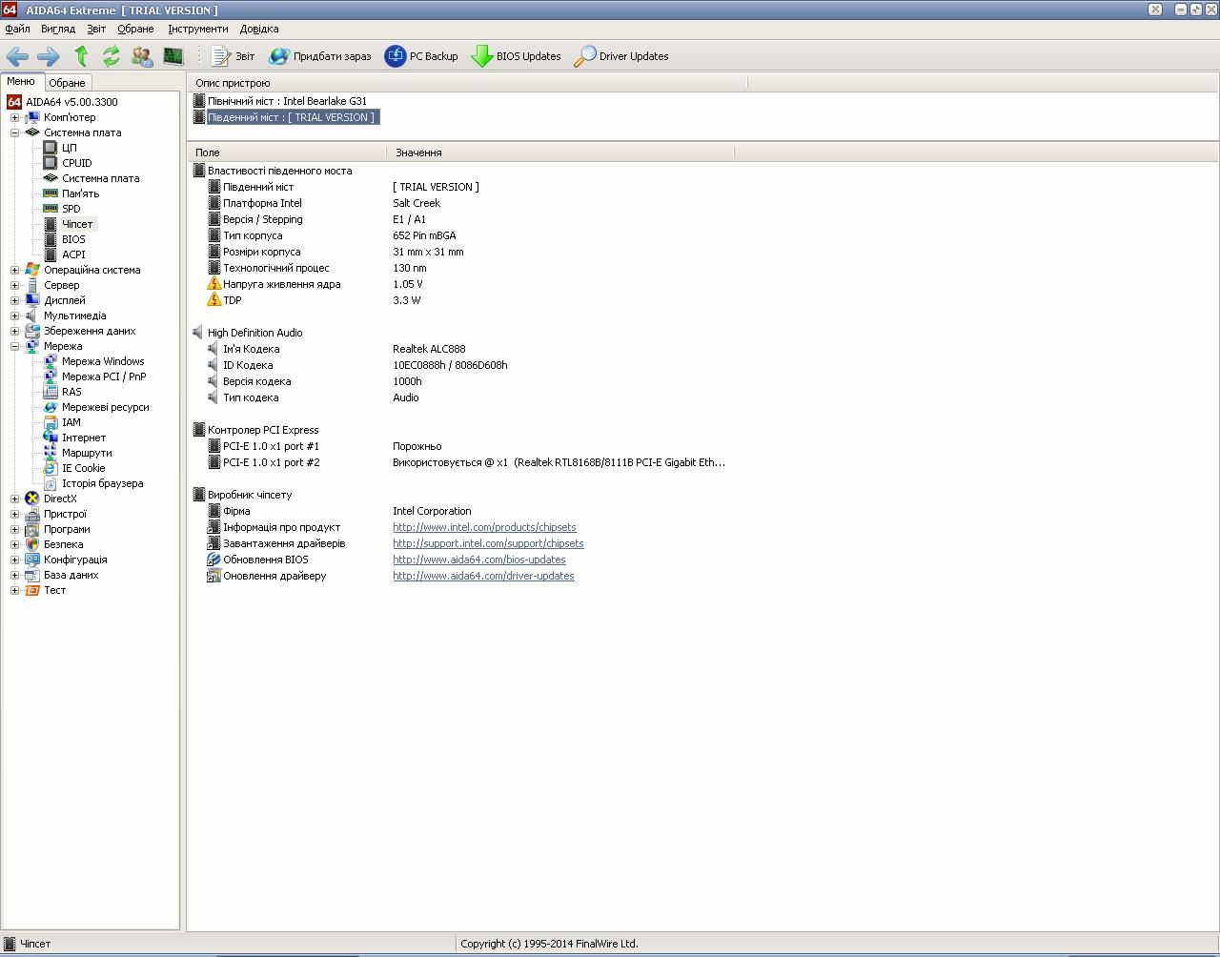Image resolution: width=1220 pixels, height=957 pixels.
Task: Open the Інструменти menu
Action: coord(198,29)
